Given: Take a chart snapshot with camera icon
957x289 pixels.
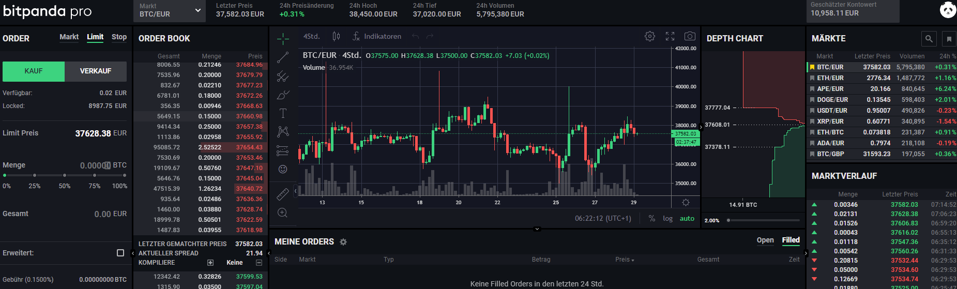Looking at the screenshot, I should 690,36.
